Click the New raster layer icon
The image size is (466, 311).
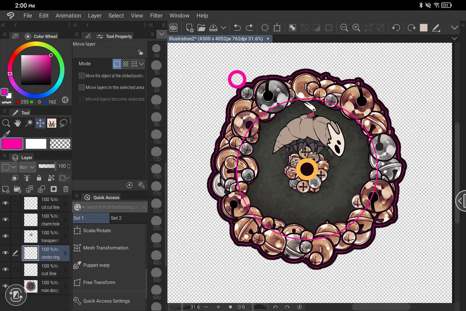tap(6, 189)
